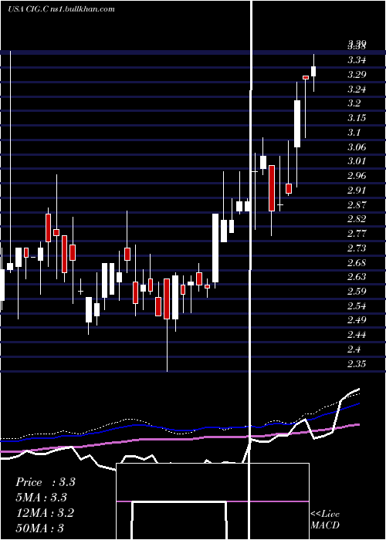
Task: Click the <<Live MACD label
Action: point(325,520)
